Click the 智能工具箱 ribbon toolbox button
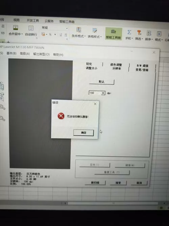 [x=114, y=34]
